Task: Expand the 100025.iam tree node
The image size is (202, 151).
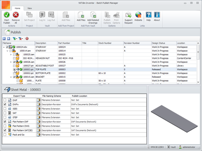Action: pyautogui.click(x=11, y=54)
